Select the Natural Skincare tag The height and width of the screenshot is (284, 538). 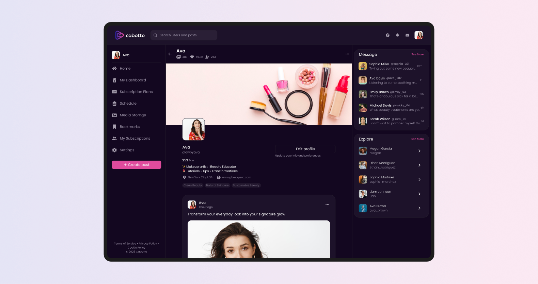pyautogui.click(x=217, y=185)
